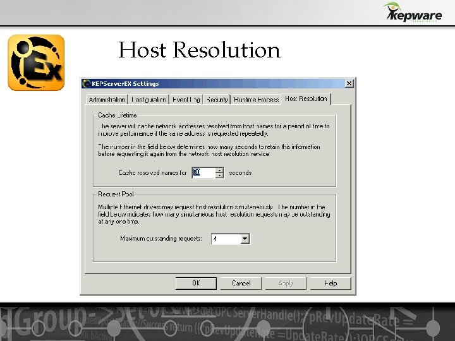Image resolution: width=455 pixels, height=341 pixels.
Task: Click the KEPServerEX Settings title text
Action: [125, 84]
